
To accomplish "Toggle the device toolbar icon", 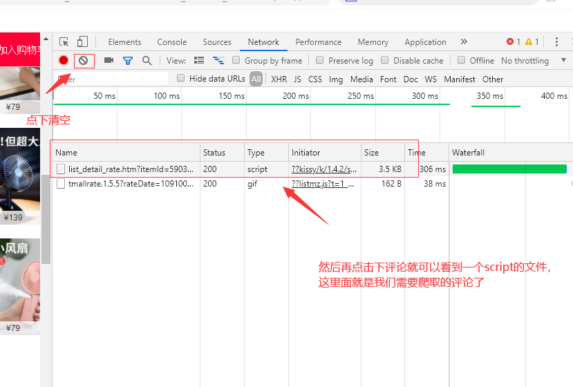I will pos(82,41).
